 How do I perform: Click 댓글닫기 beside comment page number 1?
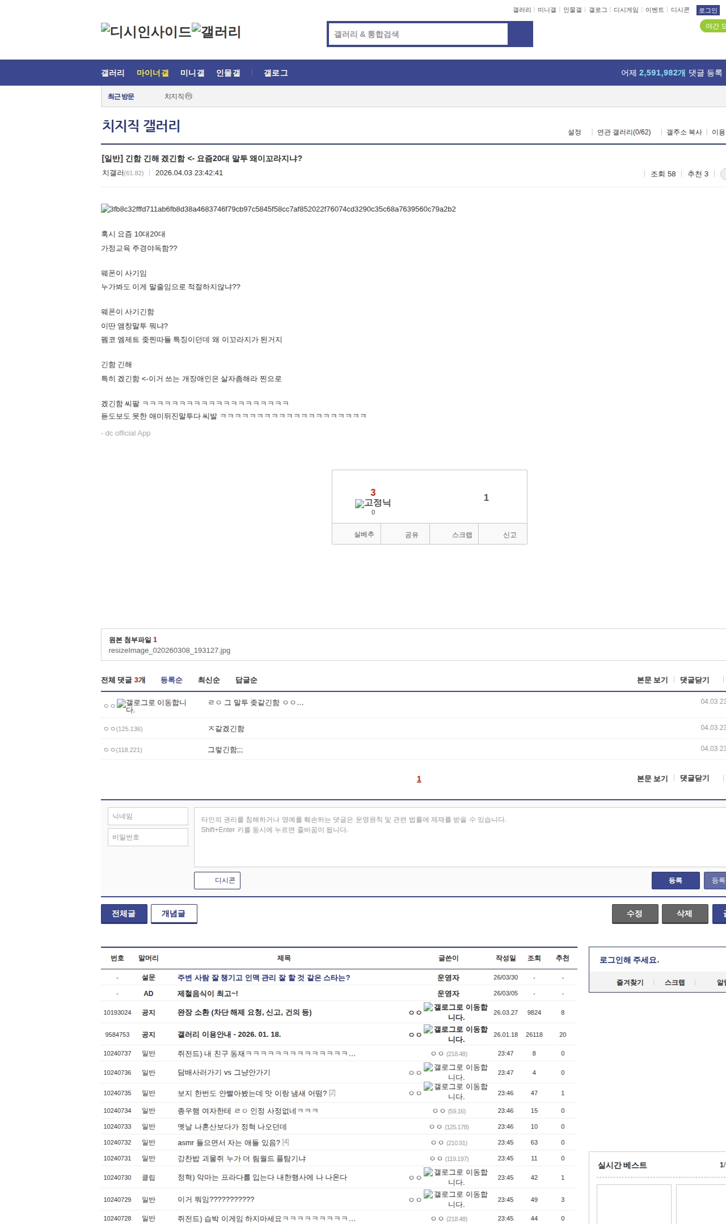[695, 778]
